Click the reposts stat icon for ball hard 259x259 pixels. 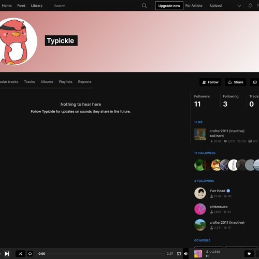click(239, 141)
